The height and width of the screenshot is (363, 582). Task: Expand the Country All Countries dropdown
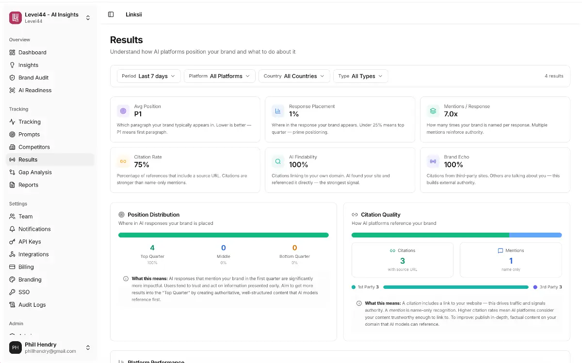[294, 76]
